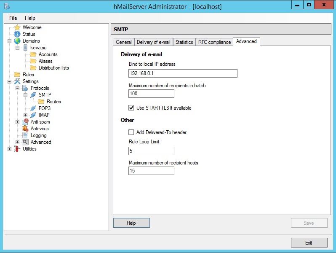Open the File menu
Viewport: 336px width, 253px height.
pyautogui.click(x=13, y=18)
